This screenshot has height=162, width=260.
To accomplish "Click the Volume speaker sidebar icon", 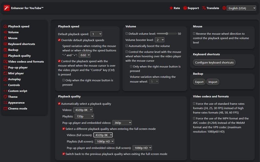I will [5, 32].
